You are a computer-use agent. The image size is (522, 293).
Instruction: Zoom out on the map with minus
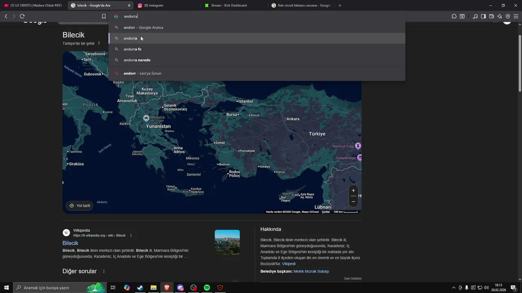[353, 201]
